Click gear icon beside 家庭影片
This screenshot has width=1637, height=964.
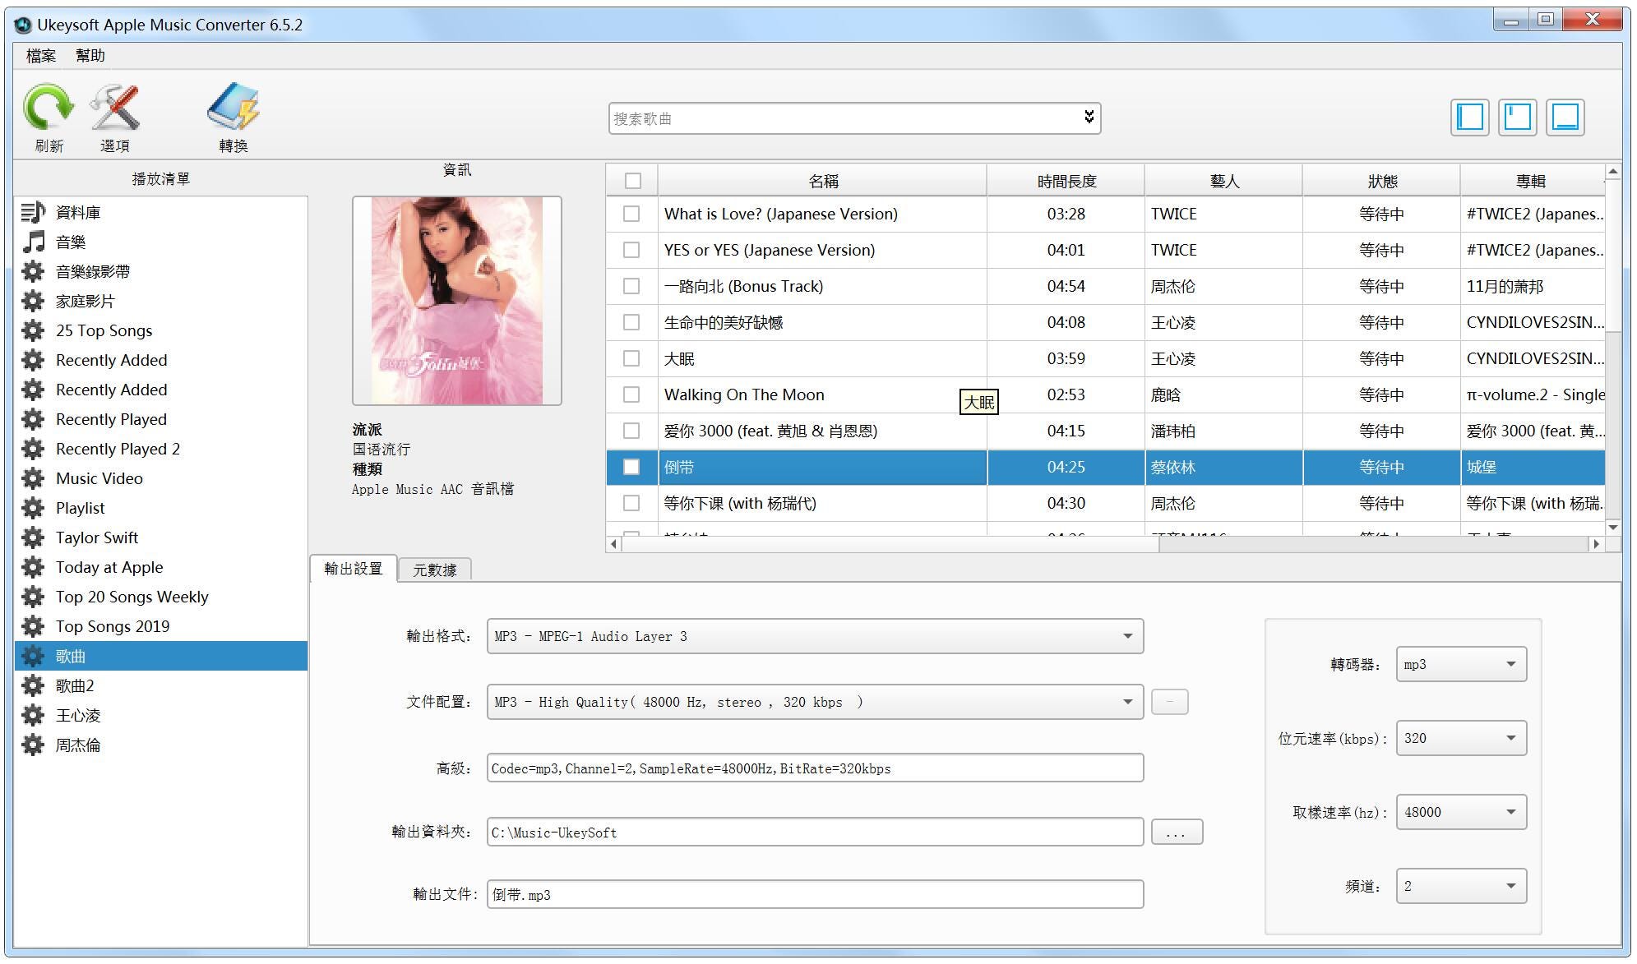pos(33,302)
